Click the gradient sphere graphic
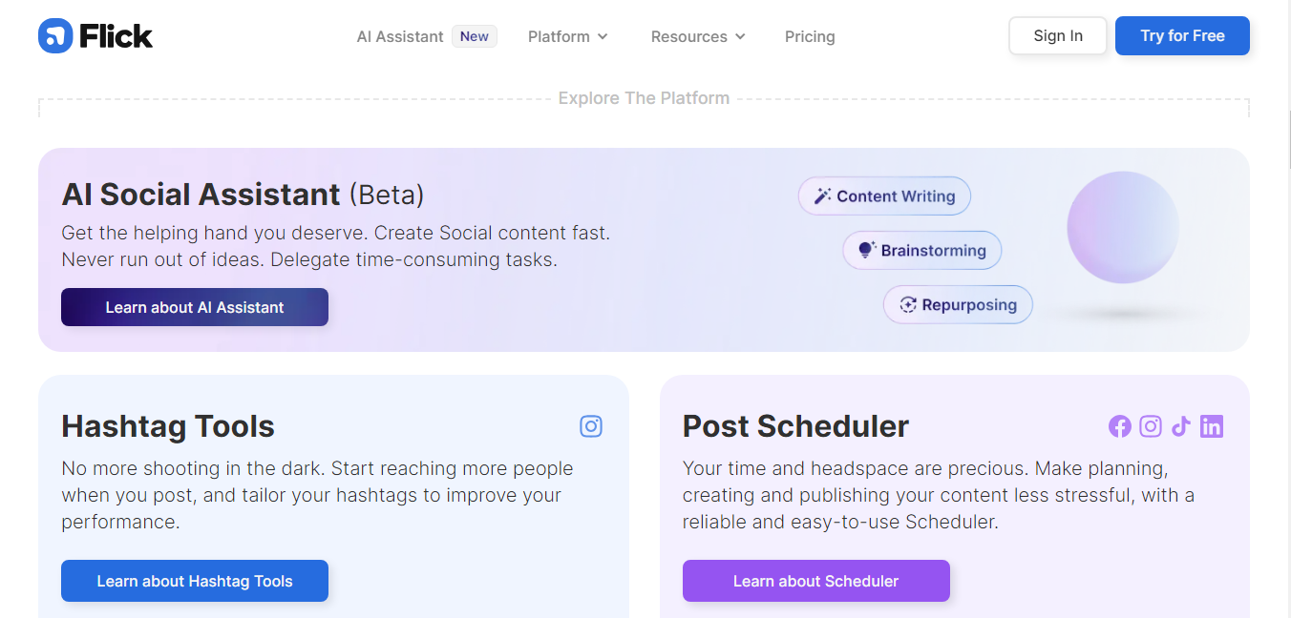Image resolution: width=1291 pixels, height=618 pixels. 1123,227
